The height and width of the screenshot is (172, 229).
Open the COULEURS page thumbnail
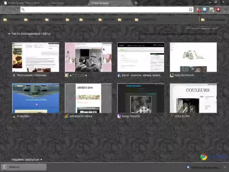click(193, 98)
